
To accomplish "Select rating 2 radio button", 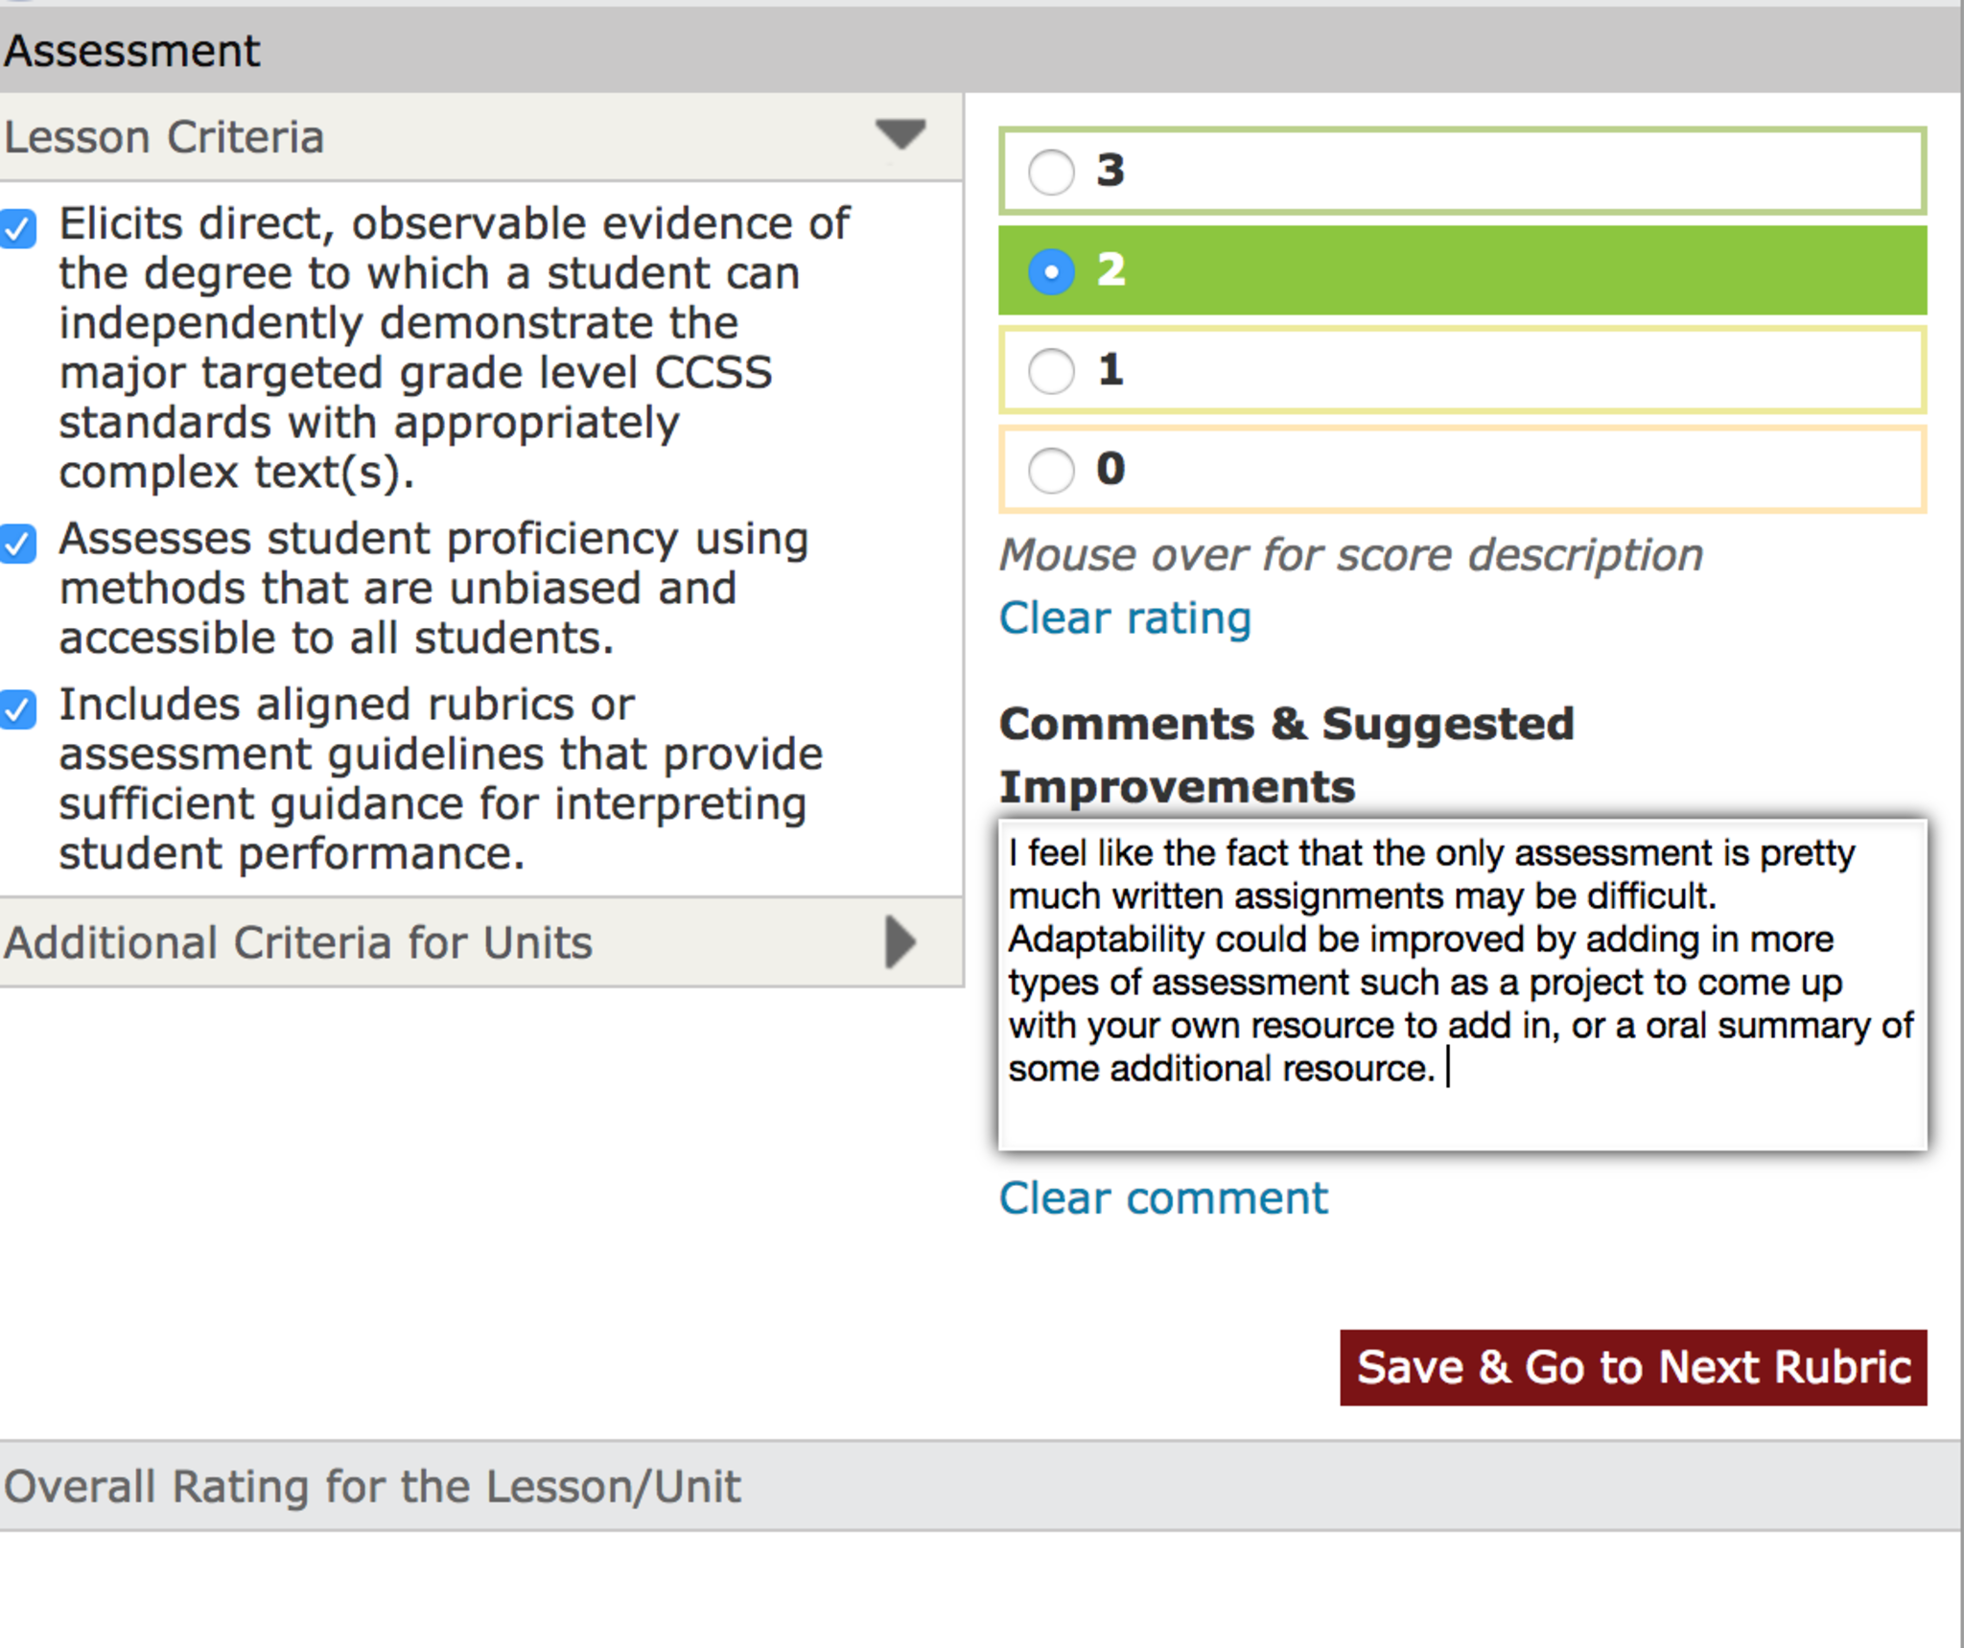I will tap(1051, 271).
